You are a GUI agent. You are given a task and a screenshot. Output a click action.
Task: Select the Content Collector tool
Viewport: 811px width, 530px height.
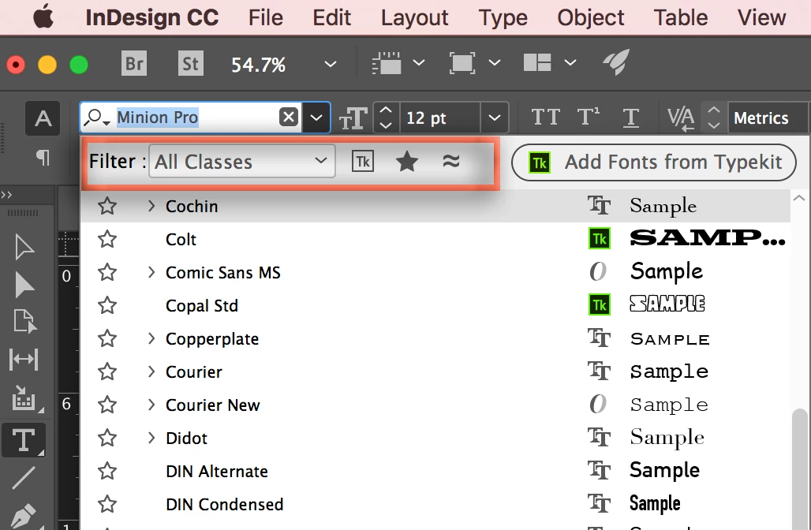click(24, 398)
